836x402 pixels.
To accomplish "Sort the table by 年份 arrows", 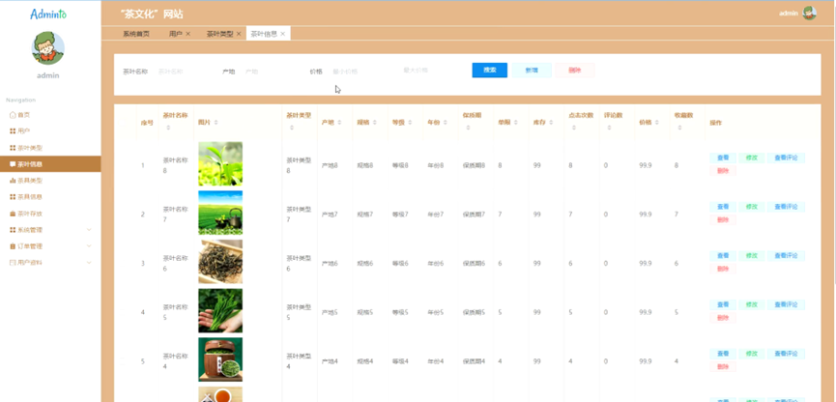I will pos(446,123).
